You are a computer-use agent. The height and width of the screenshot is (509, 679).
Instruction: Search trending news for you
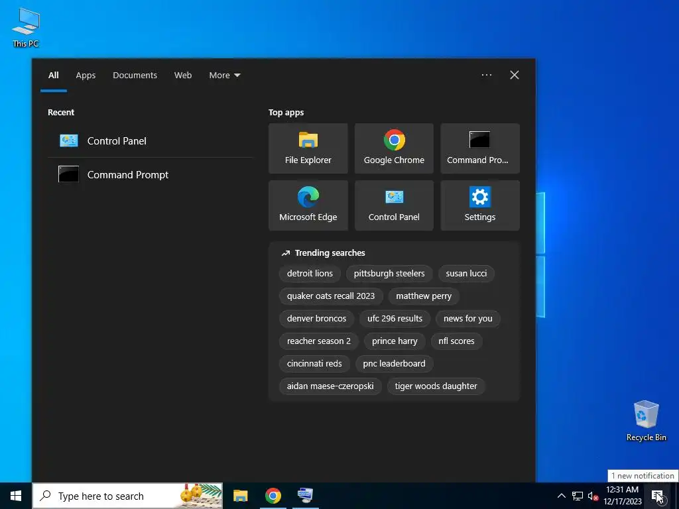(x=467, y=319)
